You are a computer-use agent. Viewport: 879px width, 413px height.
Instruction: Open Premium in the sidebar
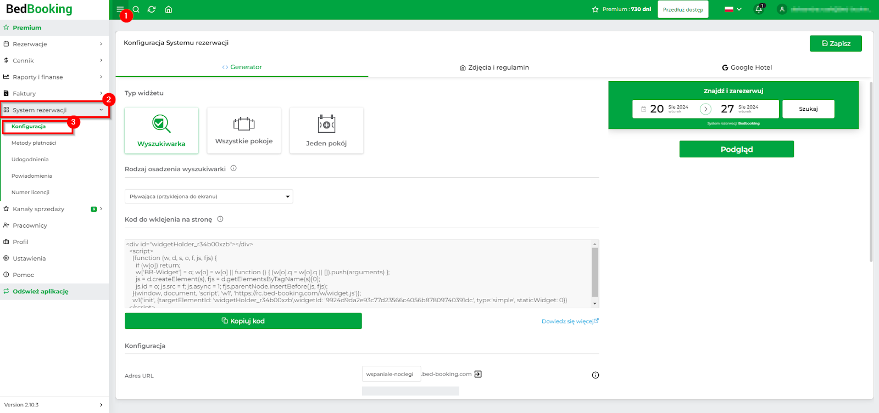[54, 27]
